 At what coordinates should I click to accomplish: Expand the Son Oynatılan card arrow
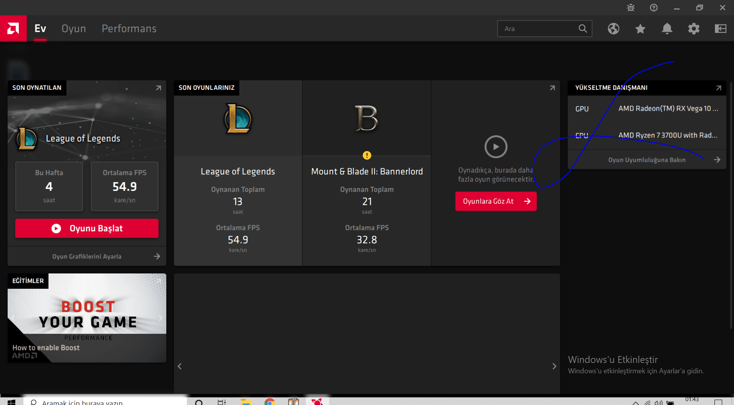(x=158, y=88)
